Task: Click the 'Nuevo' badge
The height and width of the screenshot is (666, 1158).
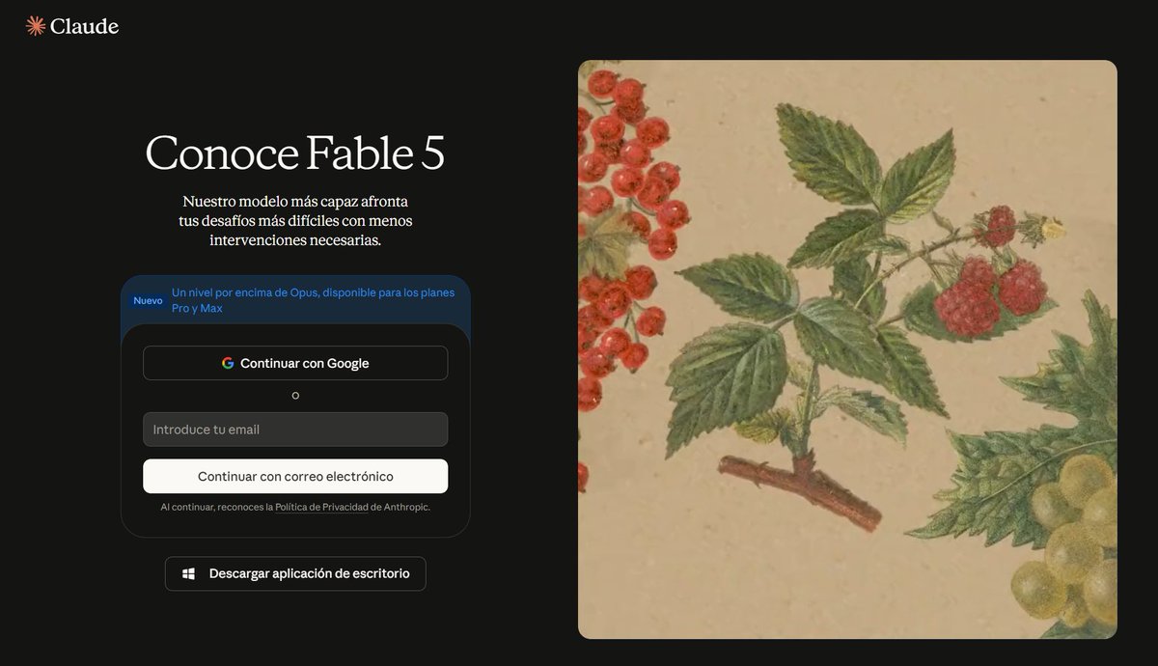Action: (148, 300)
